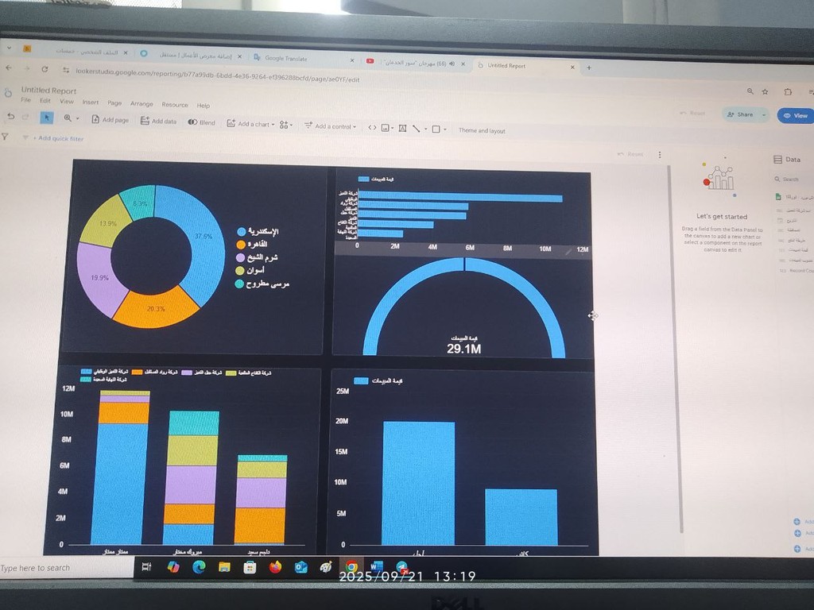Click the browser address bar URL
The image size is (814, 610).
pos(217,76)
